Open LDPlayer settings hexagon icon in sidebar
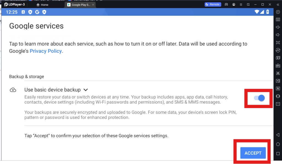Screen dimensions: 282x164 (278, 12)
